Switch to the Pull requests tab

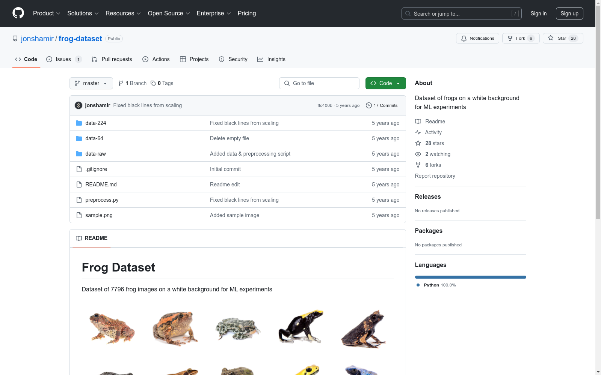[x=112, y=59]
